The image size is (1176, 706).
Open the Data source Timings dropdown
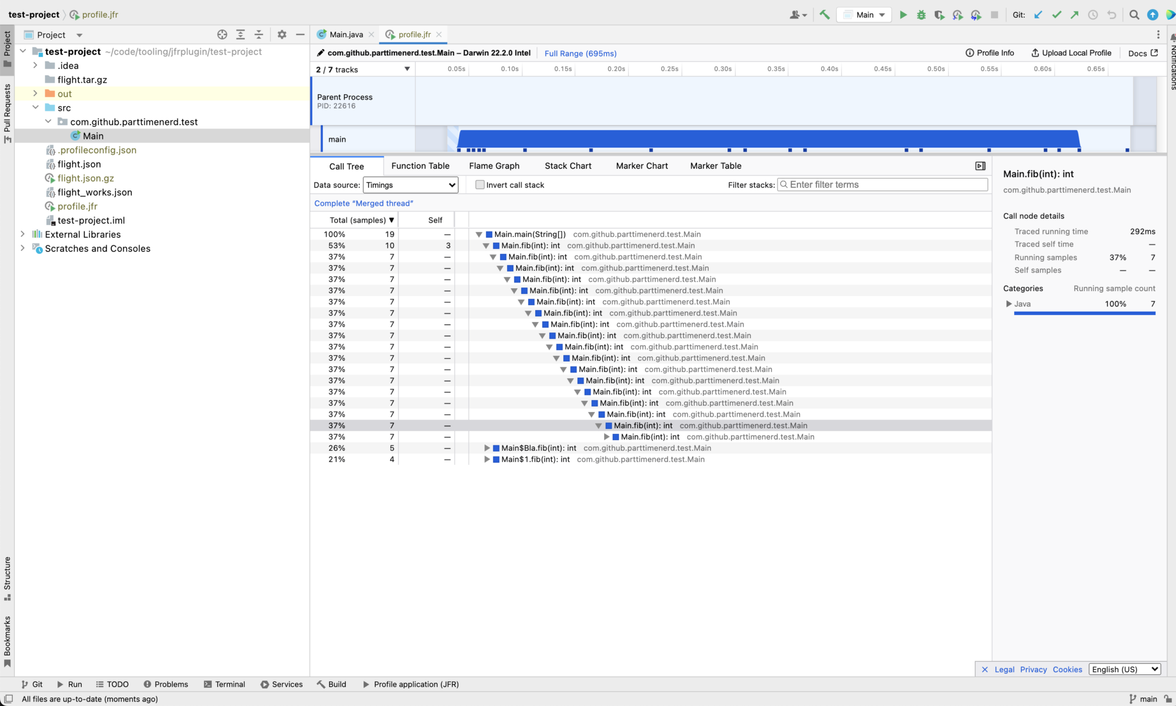(x=411, y=185)
